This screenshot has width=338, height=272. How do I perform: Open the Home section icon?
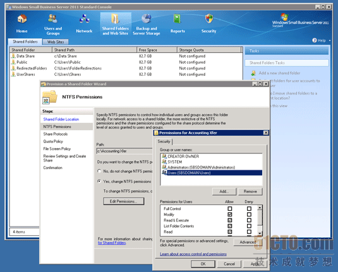22,19
